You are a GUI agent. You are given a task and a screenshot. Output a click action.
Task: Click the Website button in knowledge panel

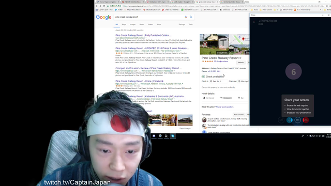240,63
